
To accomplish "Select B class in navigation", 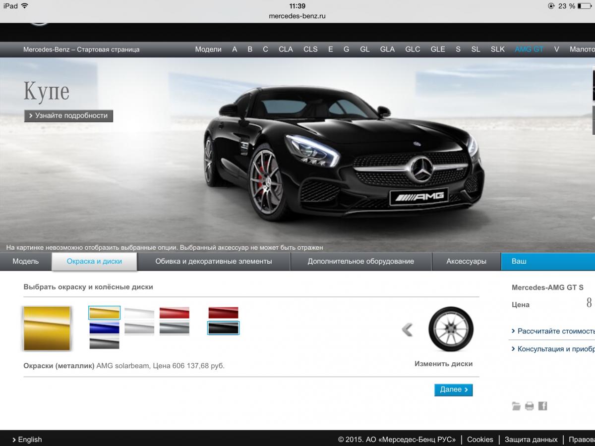I will [250, 49].
